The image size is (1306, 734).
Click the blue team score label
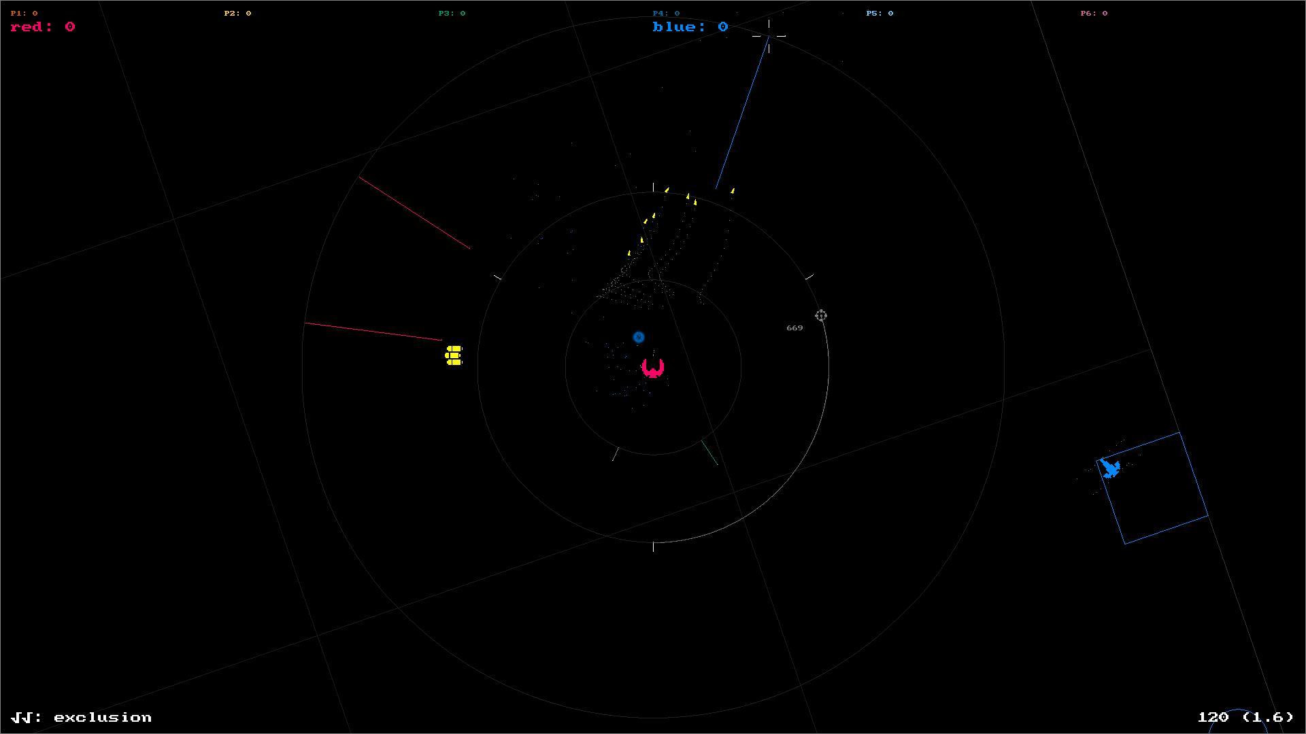point(690,27)
